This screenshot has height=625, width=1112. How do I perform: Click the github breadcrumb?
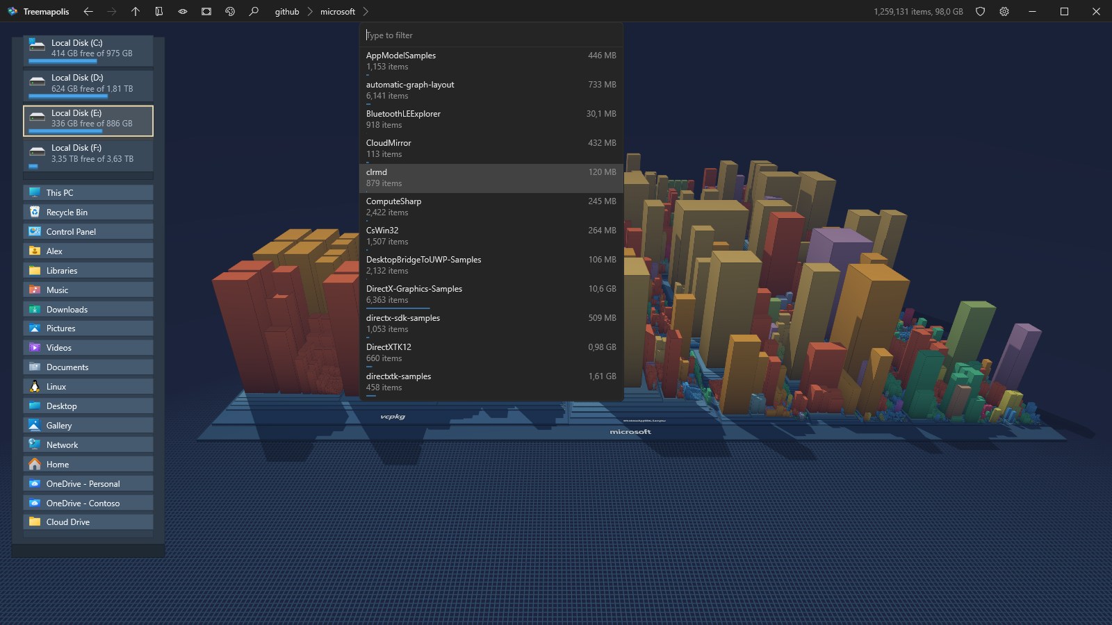(x=287, y=12)
